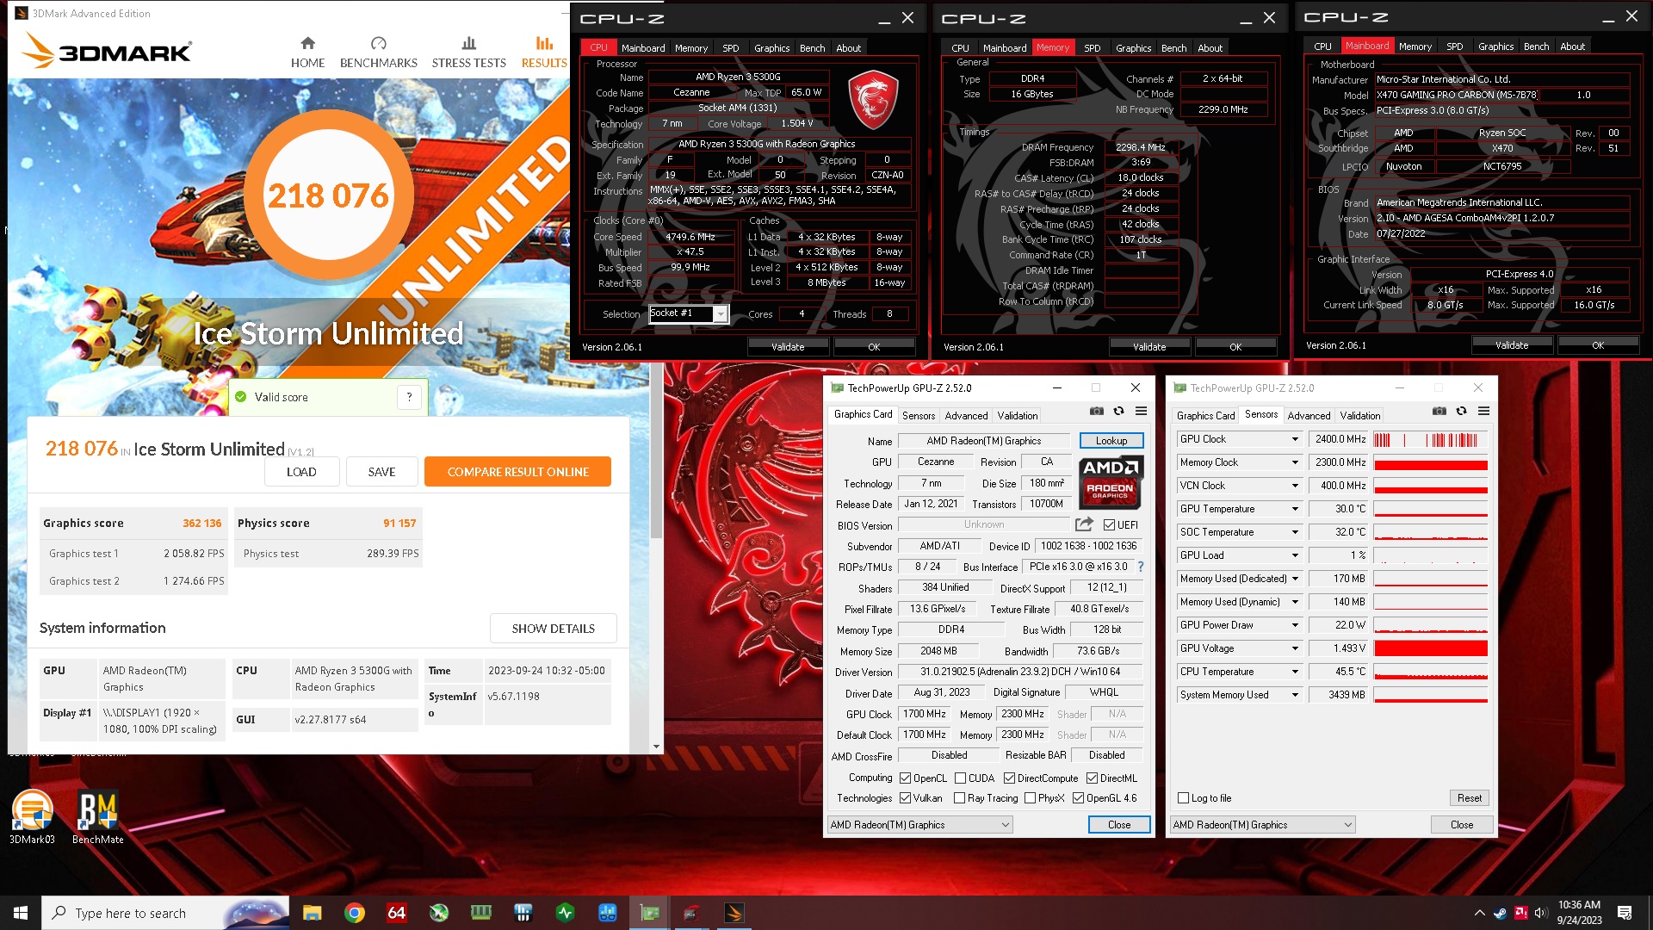Click the 3DMark icon on the taskbar
Screen dimensions: 1653x930
click(x=734, y=913)
